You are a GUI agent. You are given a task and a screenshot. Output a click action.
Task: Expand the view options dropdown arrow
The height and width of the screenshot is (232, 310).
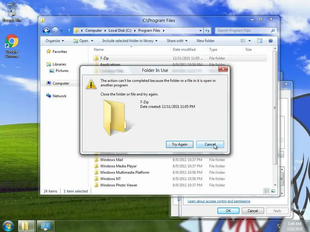pos(249,41)
